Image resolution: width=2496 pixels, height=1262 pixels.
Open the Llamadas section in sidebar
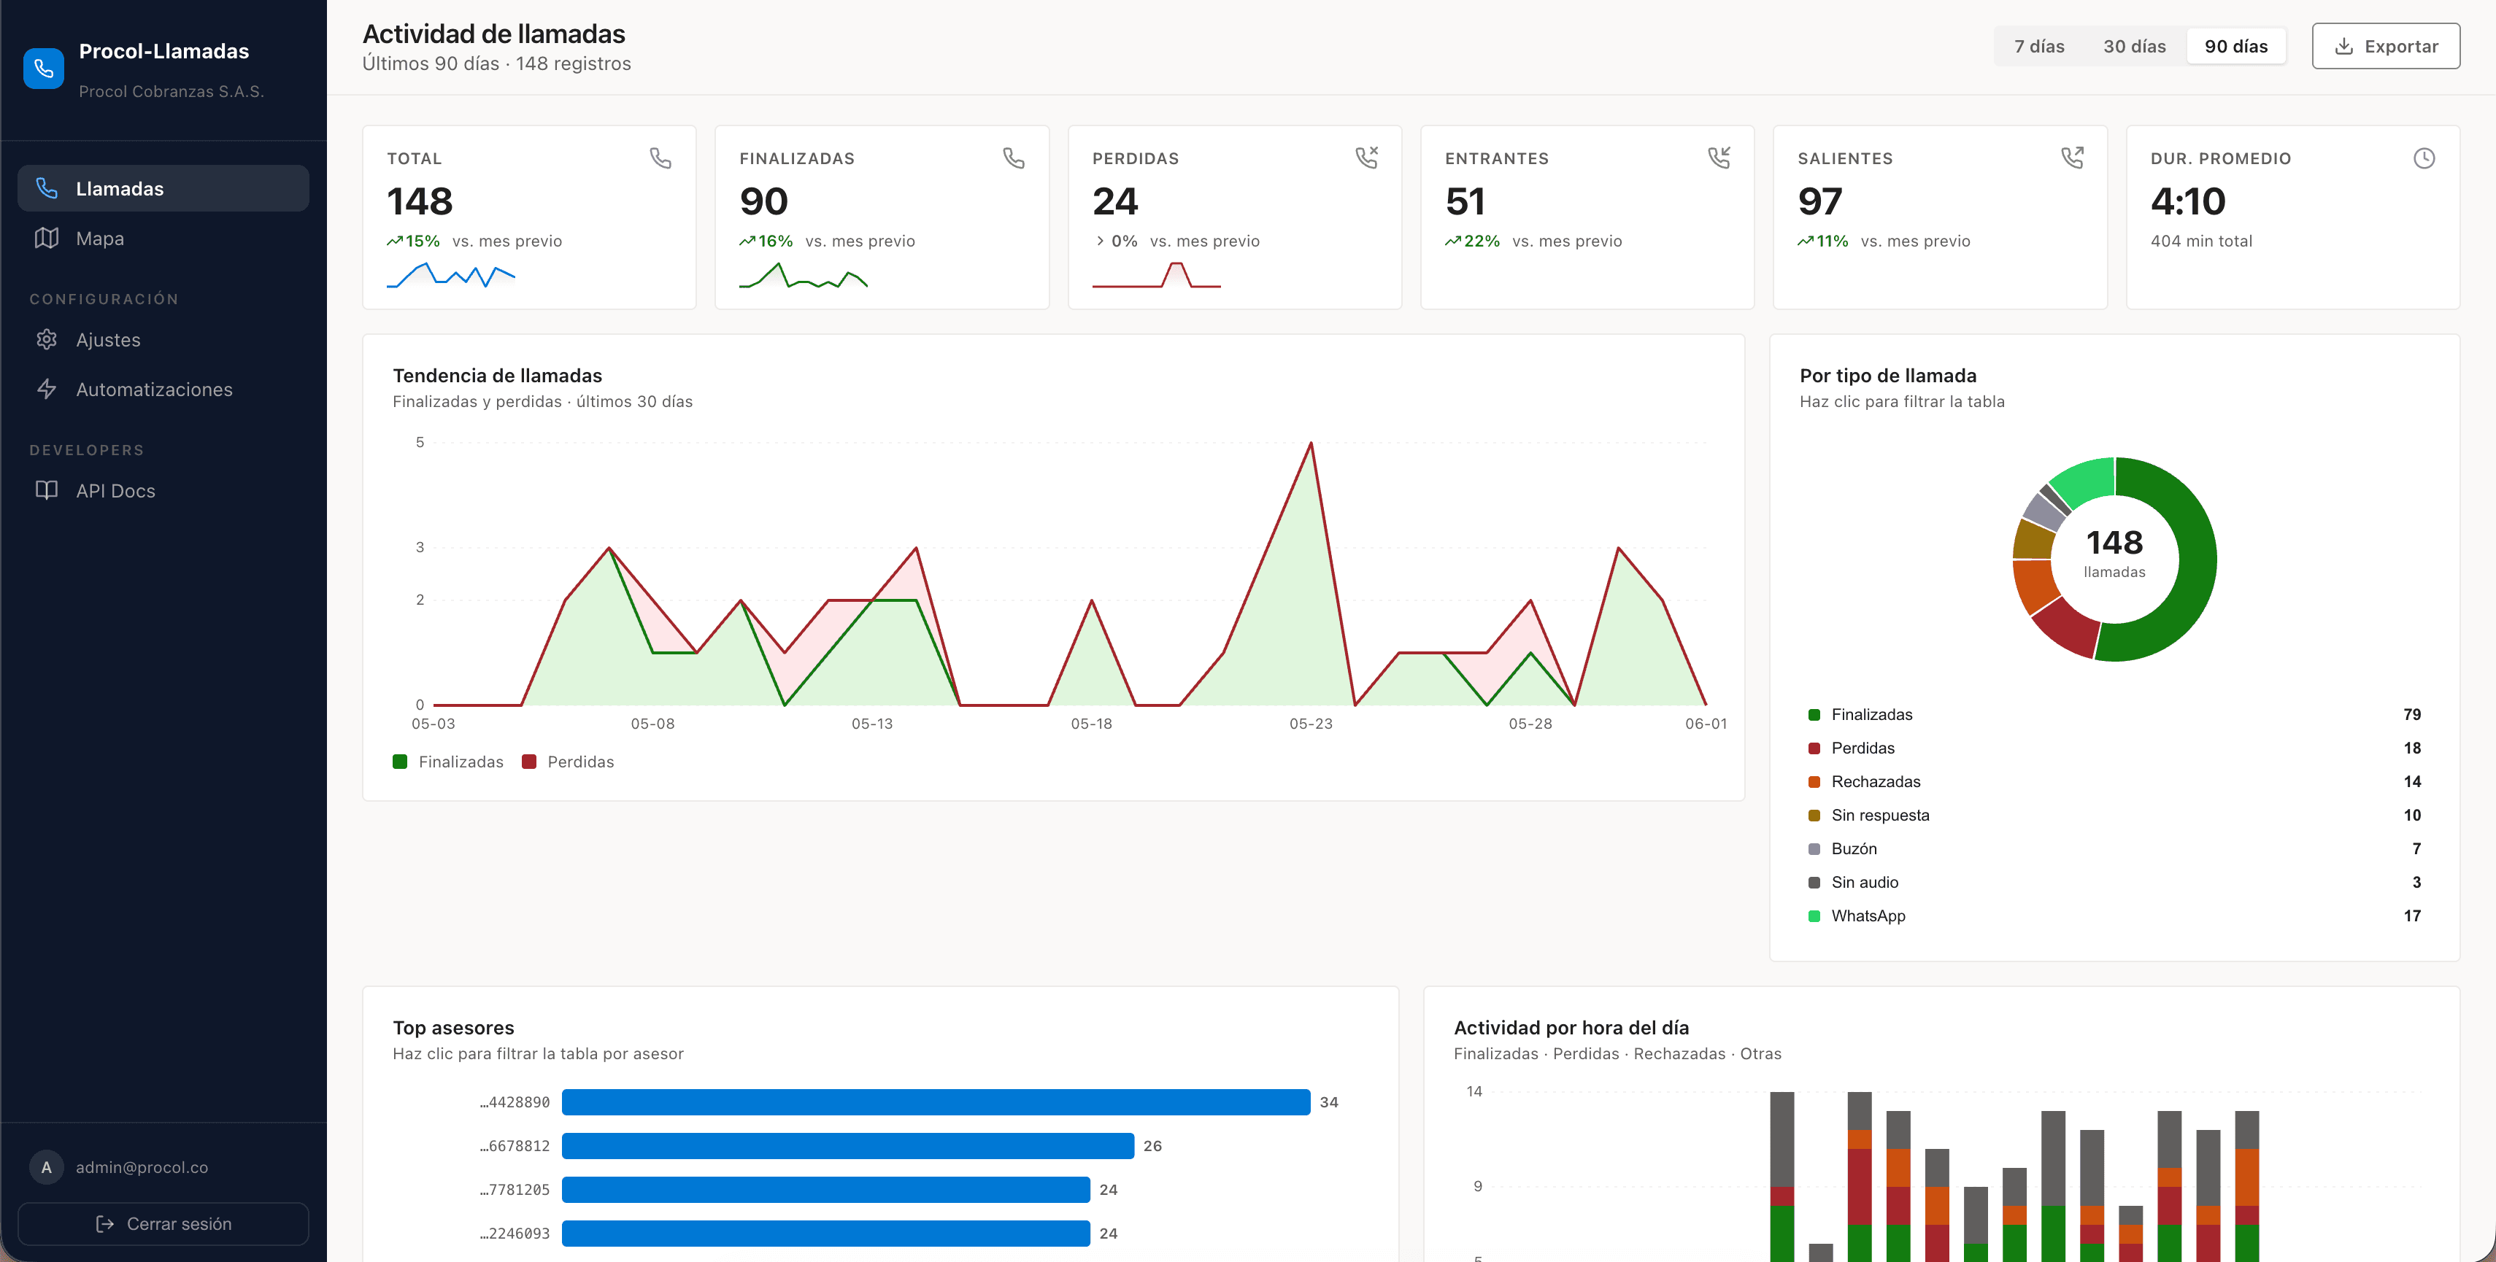(x=163, y=188)
